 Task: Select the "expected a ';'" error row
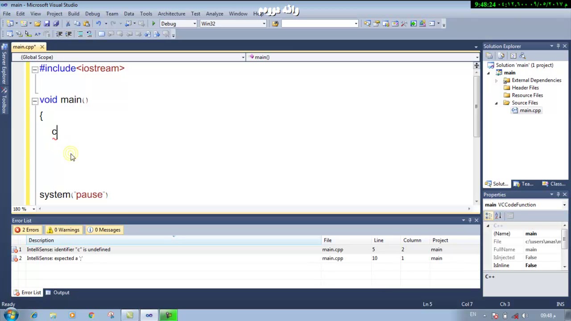pos(246,259)
